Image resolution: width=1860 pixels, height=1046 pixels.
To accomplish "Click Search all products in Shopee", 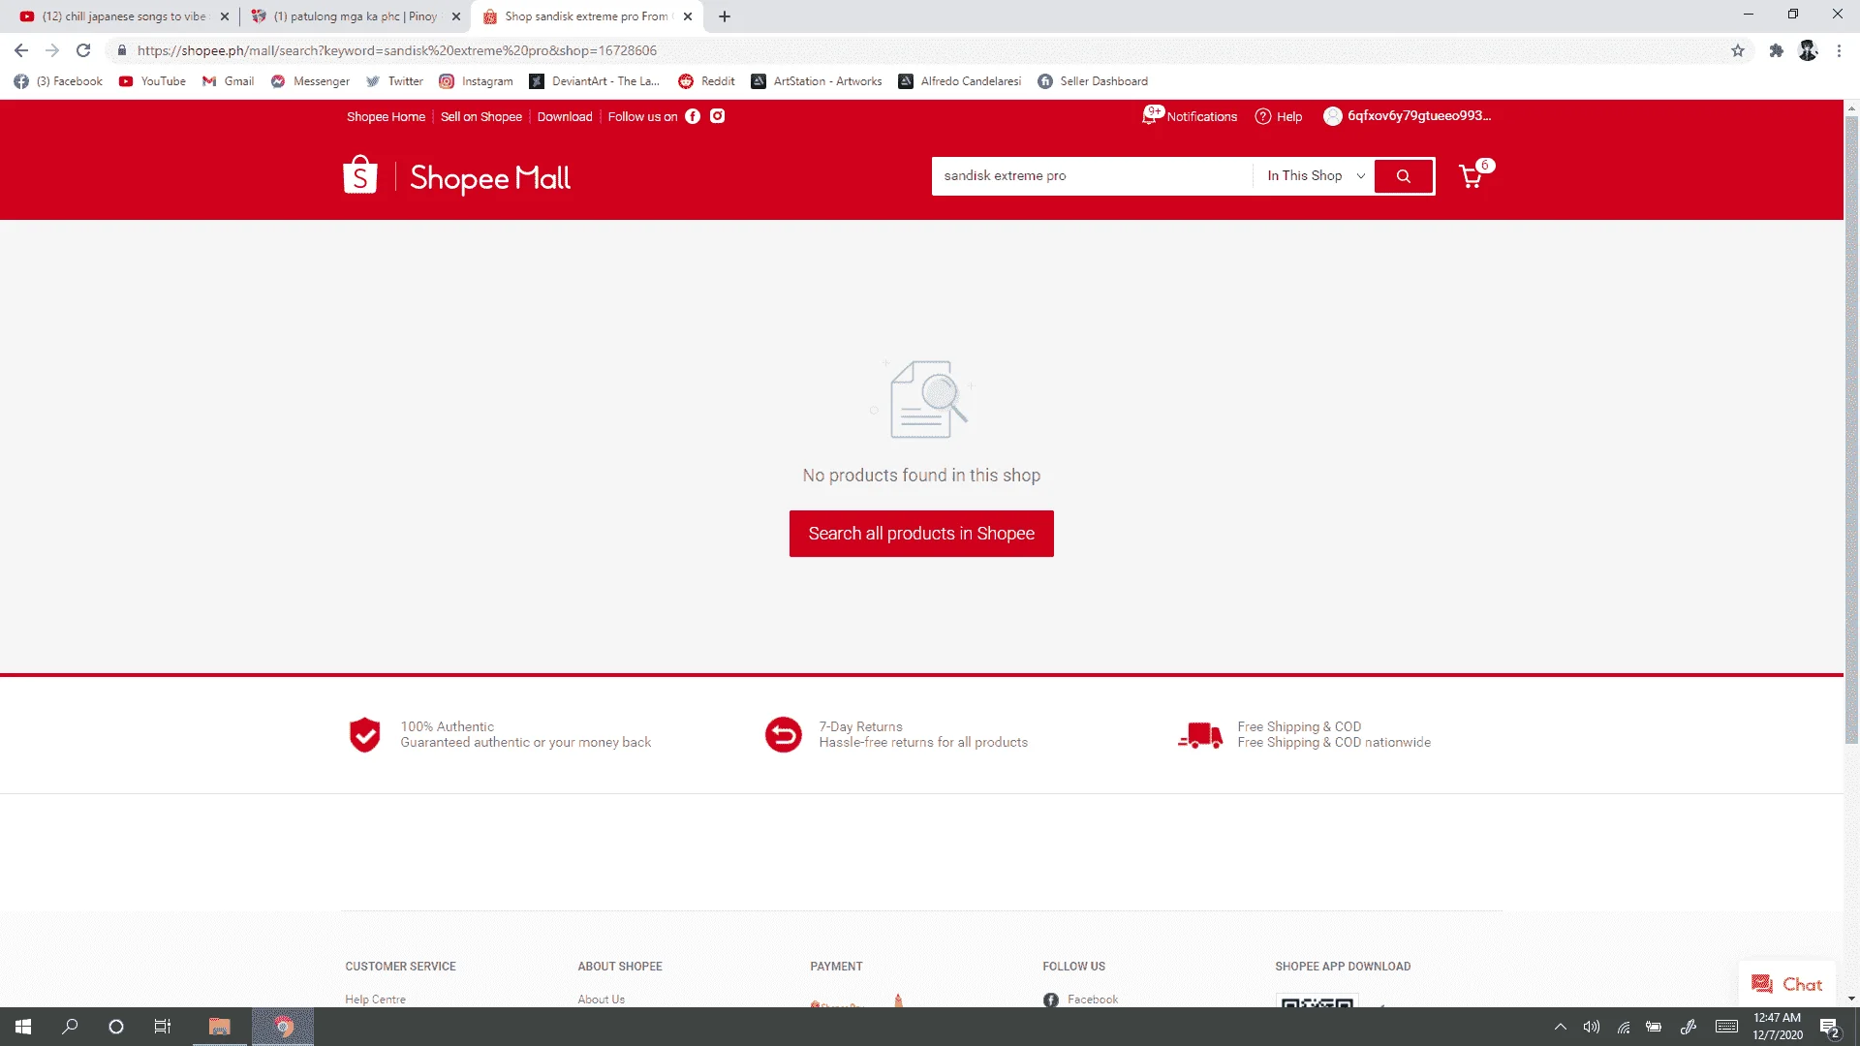I will [x=921, y=534].
